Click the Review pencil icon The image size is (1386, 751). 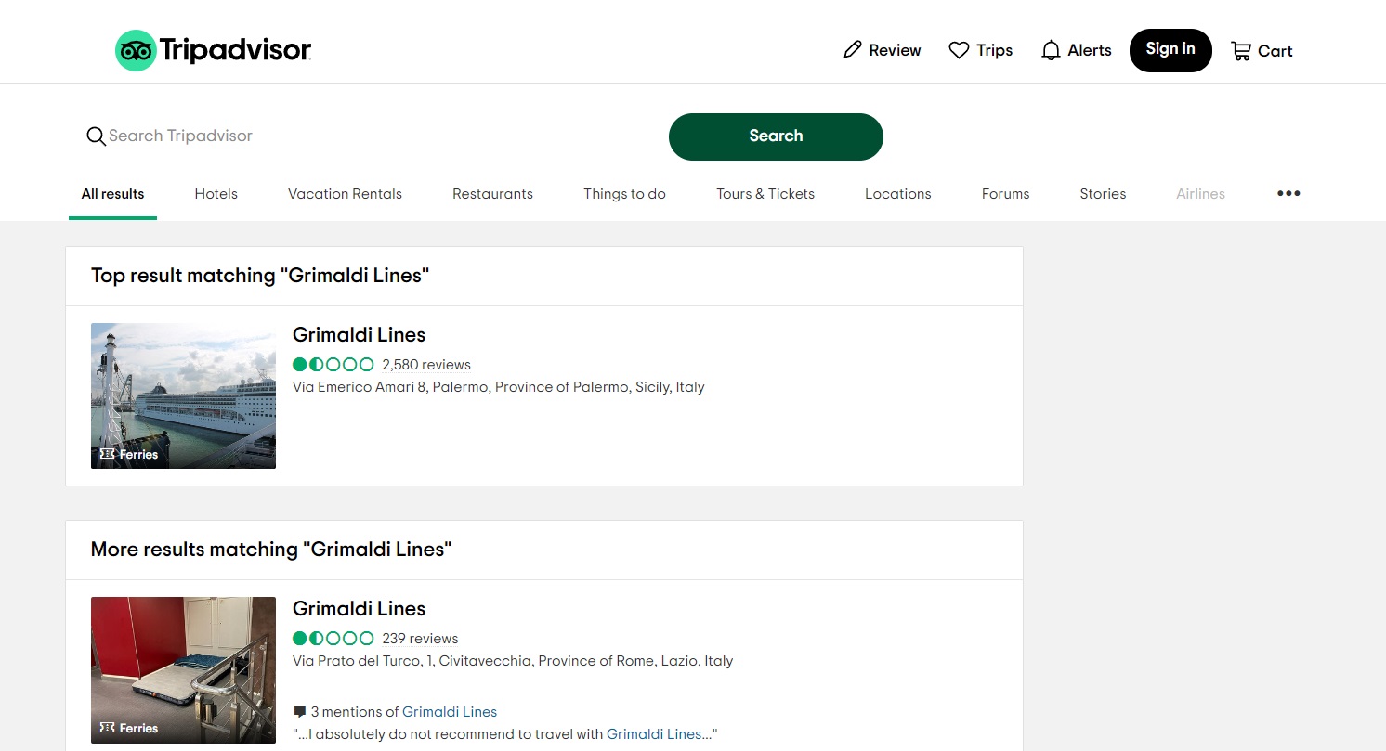click(x=853, y=50)
